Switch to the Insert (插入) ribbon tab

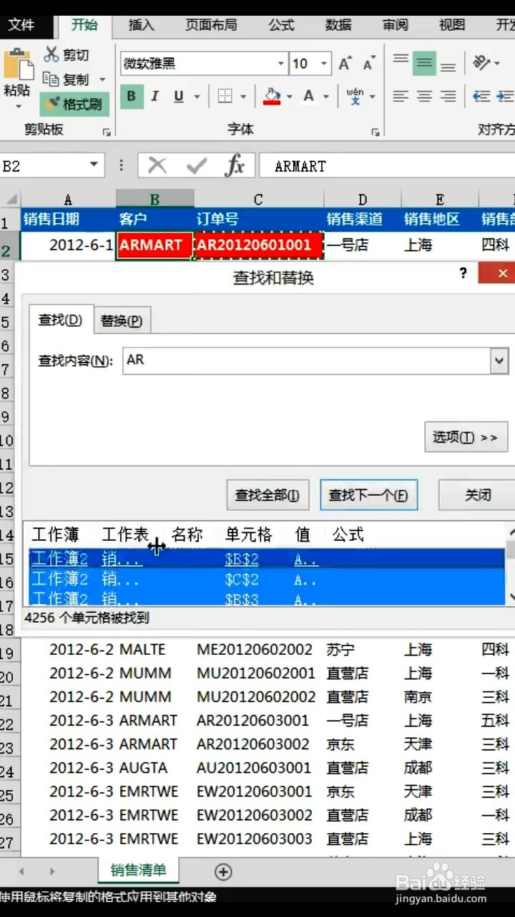click(141, 25)
